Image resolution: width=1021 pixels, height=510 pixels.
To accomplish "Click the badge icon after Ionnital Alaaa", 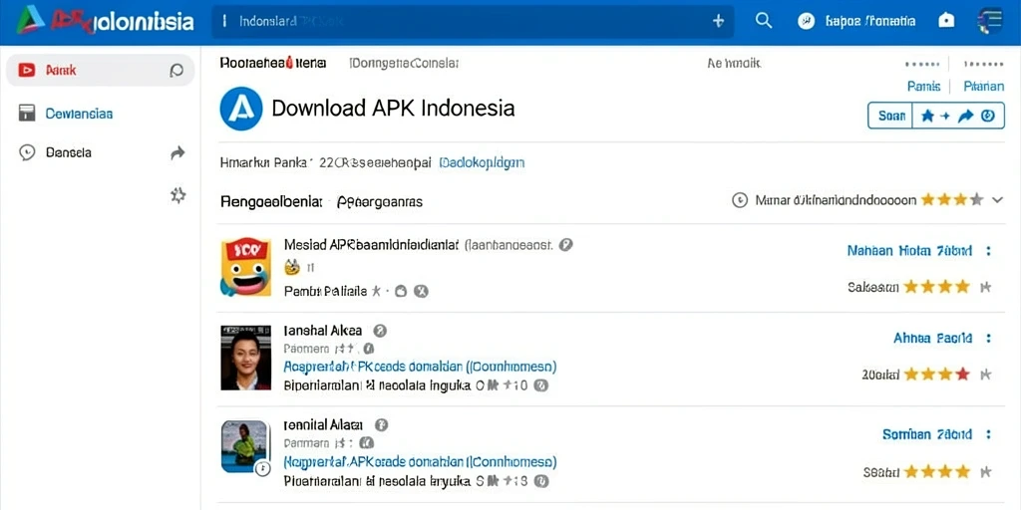I will [x=382, y=425].
